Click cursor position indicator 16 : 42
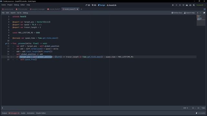The image size is (207, 116). click(x=196, y=108)
